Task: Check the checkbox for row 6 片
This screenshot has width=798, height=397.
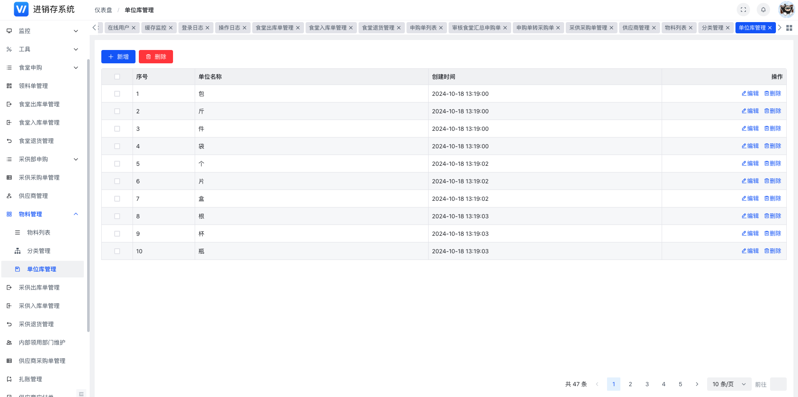Action: pyautogui.click(x=117, y=181)
